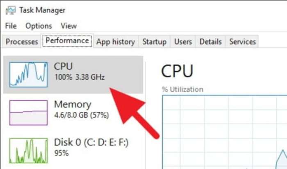Select the Disk 0 (C: D: E: F:) entry
287x169 pixels.
(73, 151)
